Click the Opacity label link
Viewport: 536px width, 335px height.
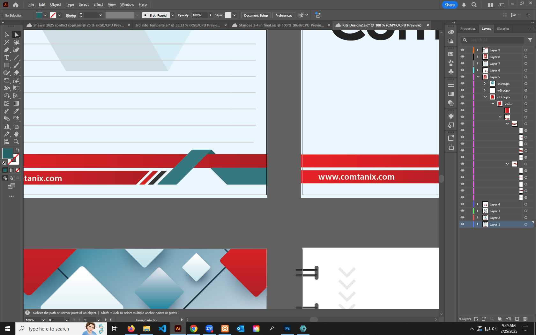[x=183, y=15]
